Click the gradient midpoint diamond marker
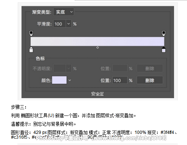Image resolution: width=187 pixels, height=145 pixels. tap(97, 48)
